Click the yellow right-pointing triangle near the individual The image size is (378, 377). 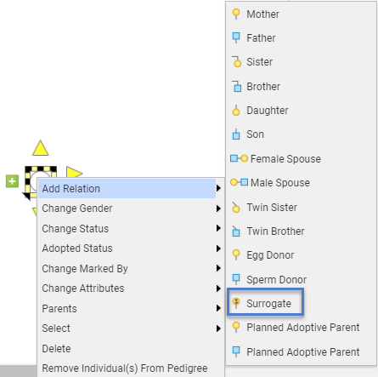pyautogui.click(x=74, y=172)
